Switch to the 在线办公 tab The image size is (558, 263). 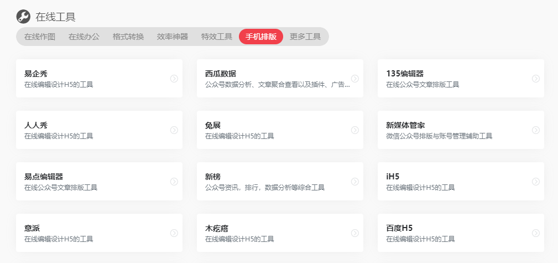coord(84,37)
